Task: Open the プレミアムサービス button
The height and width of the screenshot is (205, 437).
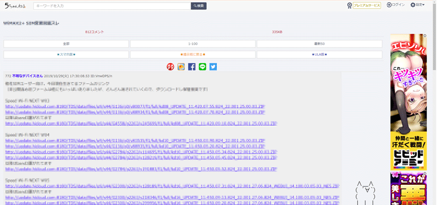Action: click(x=367, y=5)
